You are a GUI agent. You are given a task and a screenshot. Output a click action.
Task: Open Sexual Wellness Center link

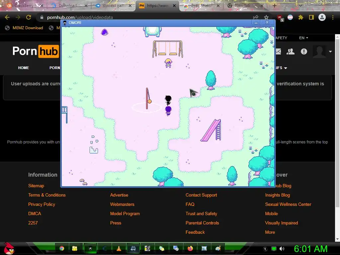click(x=288, y=204)
